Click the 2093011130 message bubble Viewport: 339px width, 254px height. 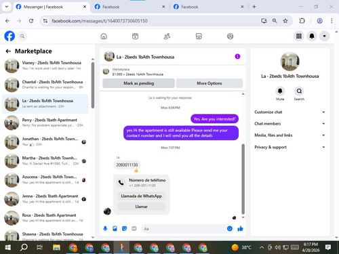tap(127, 165)
